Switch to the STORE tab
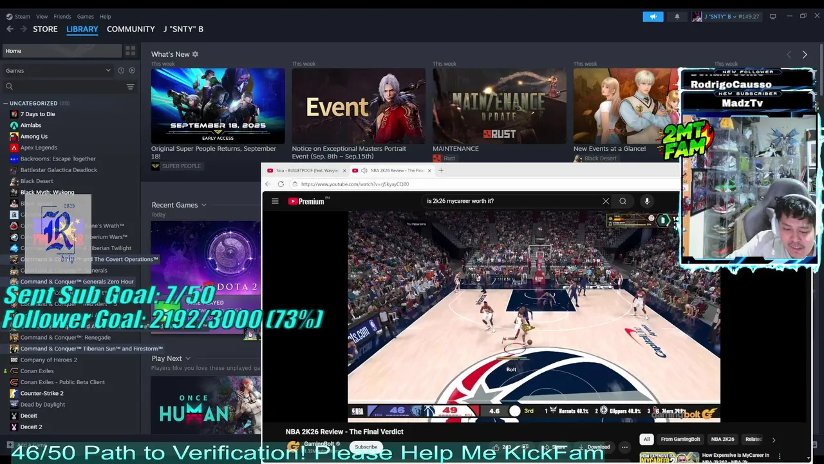 point(45,29)
